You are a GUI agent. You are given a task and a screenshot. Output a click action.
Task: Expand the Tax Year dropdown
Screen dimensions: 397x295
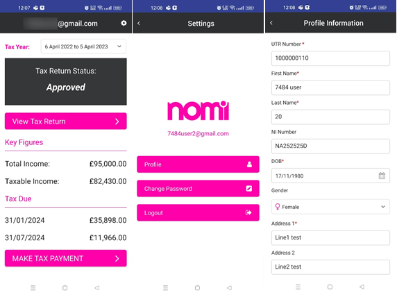83,47
